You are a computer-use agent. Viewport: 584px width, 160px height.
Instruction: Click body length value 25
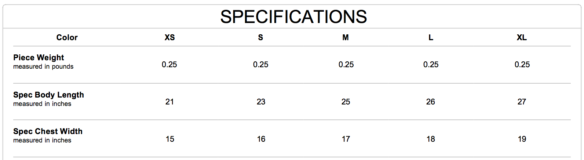tap(346, 102)
